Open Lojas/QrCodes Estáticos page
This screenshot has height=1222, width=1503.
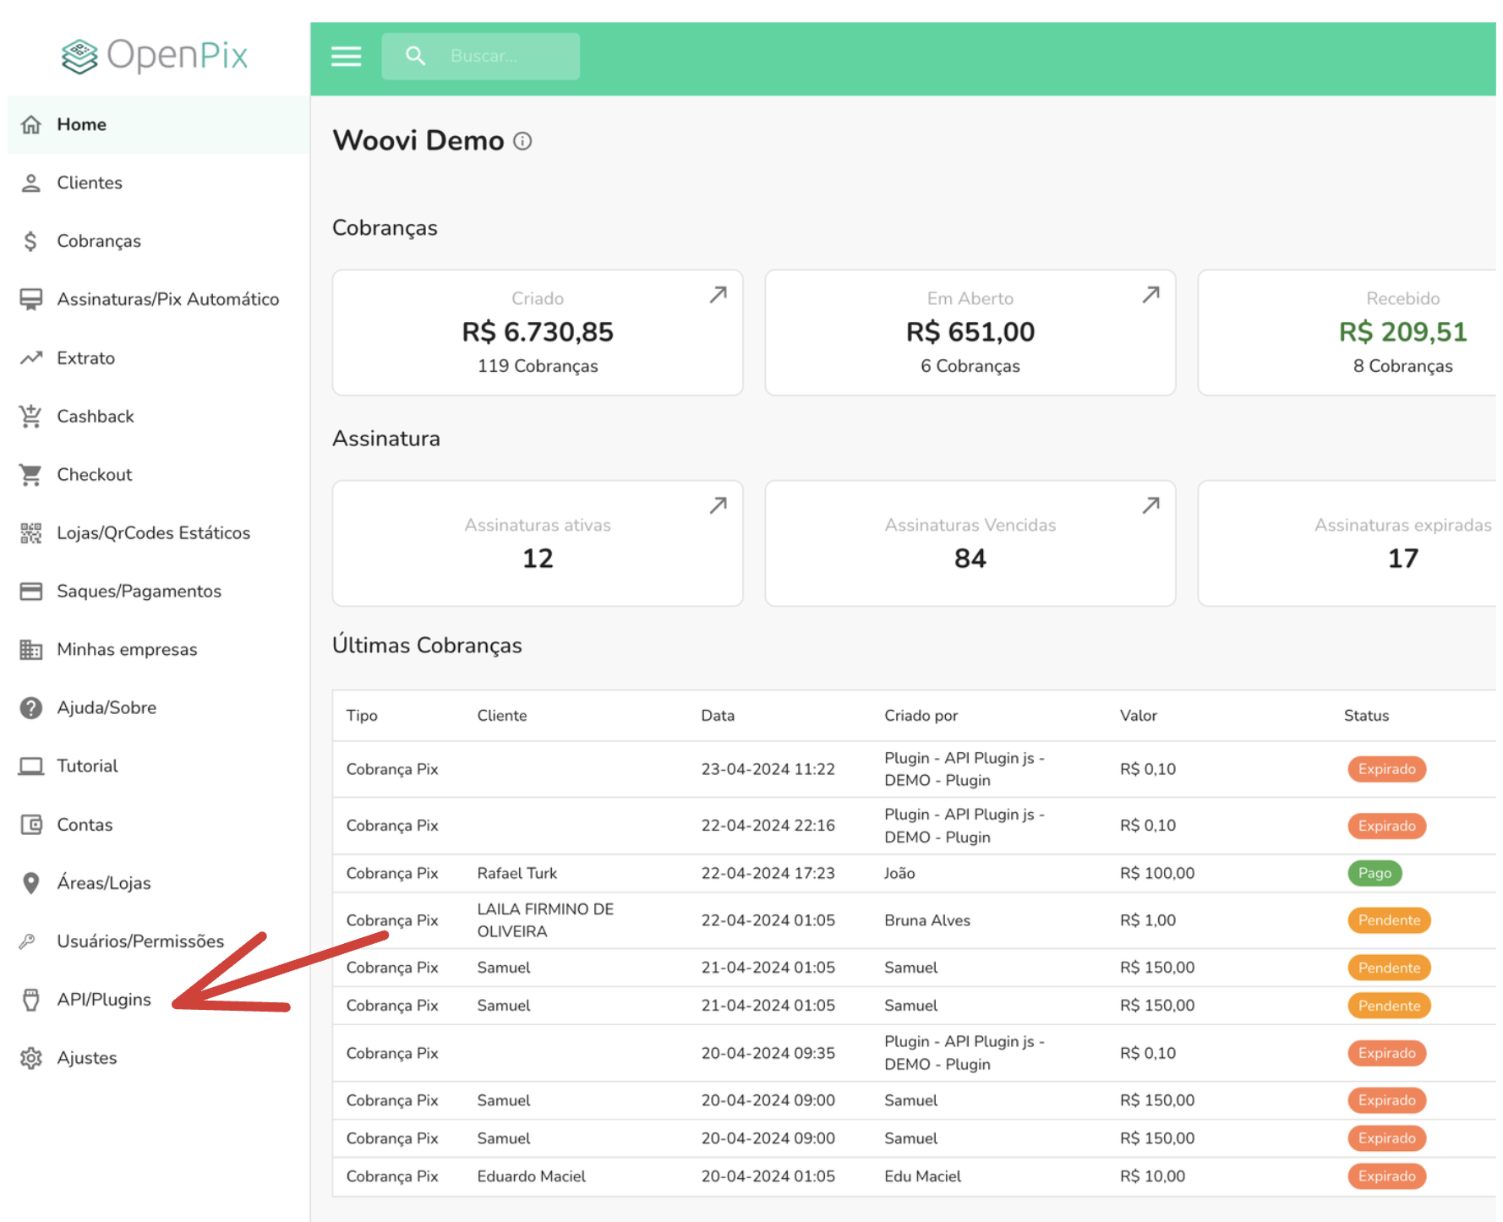click(153, 533)
